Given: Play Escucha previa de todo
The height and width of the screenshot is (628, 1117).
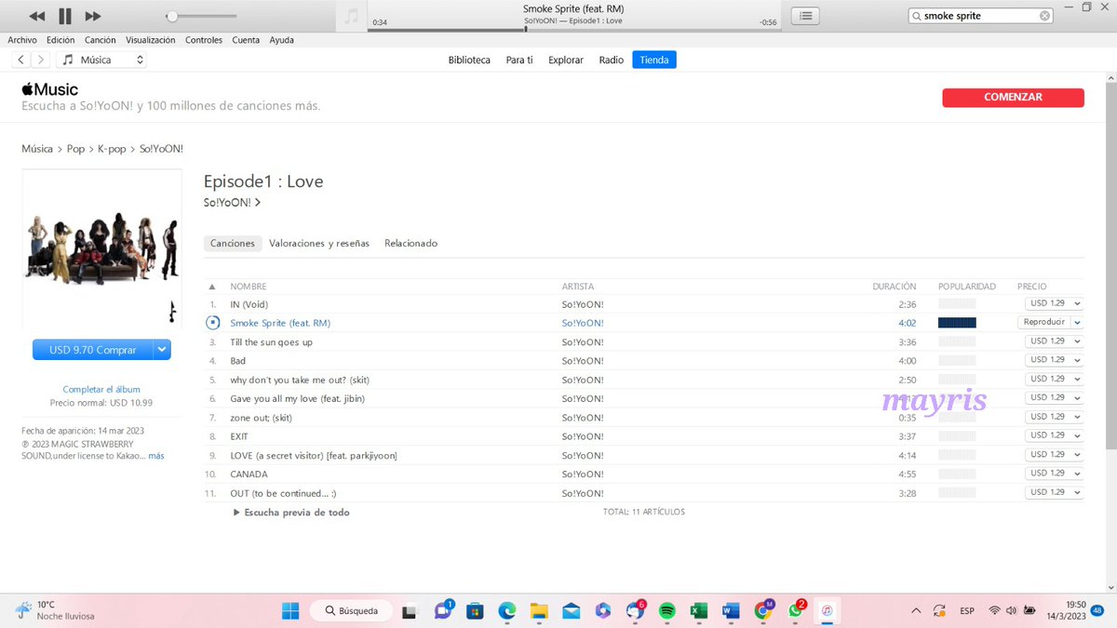Looking at the screenshot, I should [x=291, y=512].
